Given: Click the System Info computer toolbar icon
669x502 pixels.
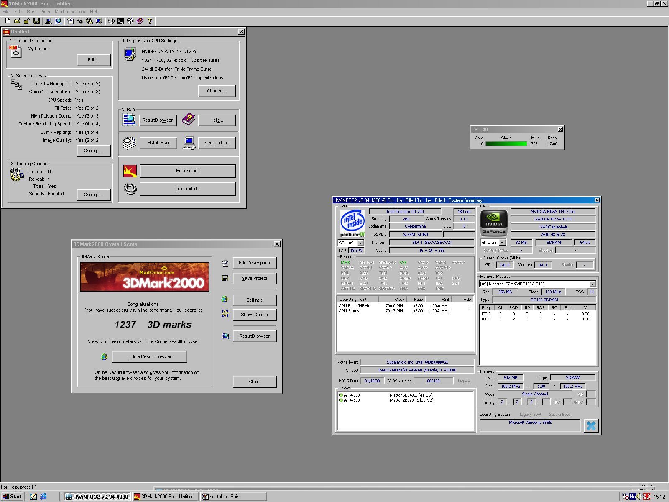Looking at the screenshot, I should point(49,21).
